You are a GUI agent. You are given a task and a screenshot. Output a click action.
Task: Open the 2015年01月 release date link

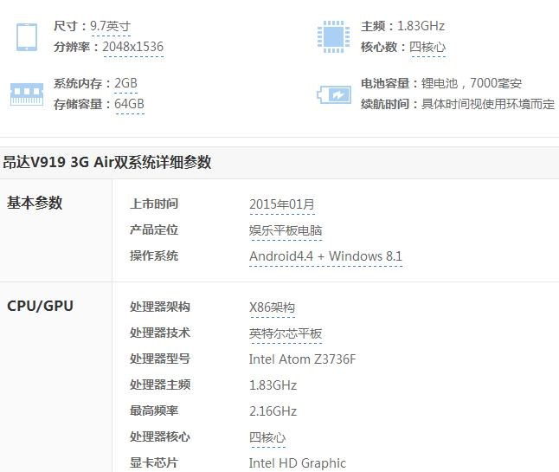tap(281, 204)
